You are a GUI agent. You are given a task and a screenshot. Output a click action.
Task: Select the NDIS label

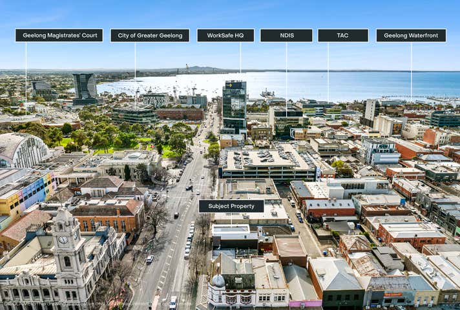(286, 36)
